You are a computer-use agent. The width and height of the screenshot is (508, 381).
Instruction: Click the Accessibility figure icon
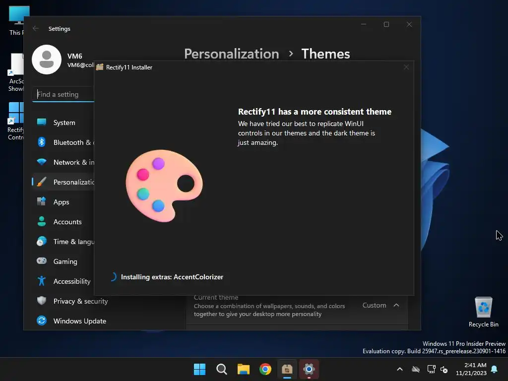click(42, 281)
